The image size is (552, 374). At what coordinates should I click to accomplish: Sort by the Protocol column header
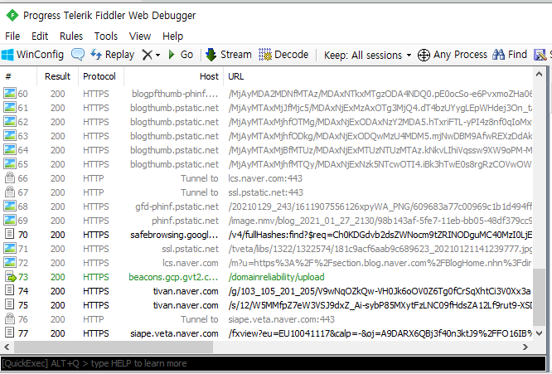[x=101, y=76]
